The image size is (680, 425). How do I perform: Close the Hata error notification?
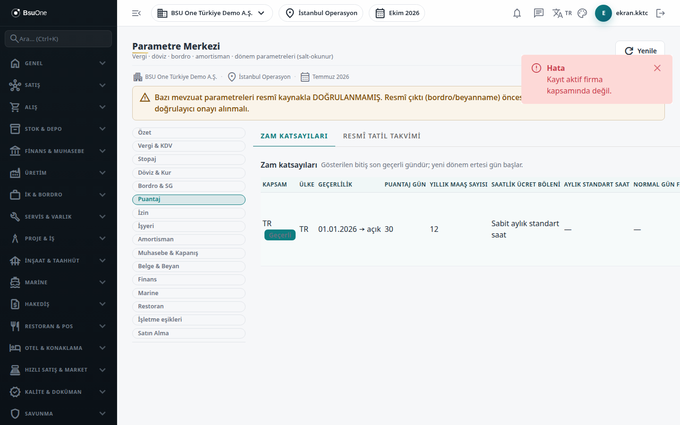(x=657, y=68)
